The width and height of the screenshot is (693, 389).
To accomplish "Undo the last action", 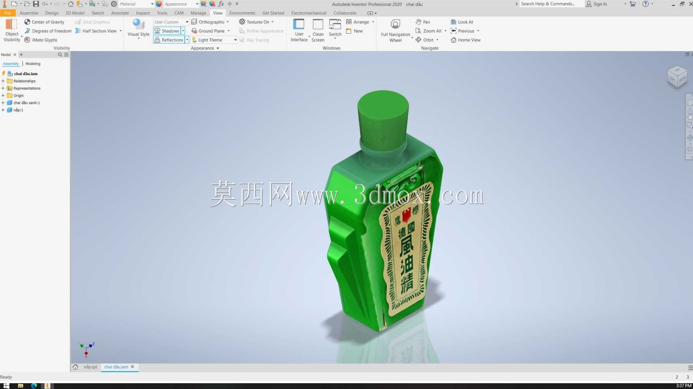I will click(x=45, y=4).
